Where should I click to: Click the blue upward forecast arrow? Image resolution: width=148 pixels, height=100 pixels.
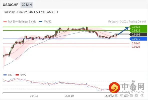click(123, 31)
